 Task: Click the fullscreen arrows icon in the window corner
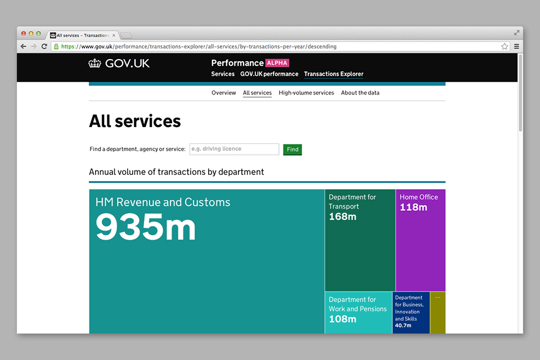click(516, 33)
